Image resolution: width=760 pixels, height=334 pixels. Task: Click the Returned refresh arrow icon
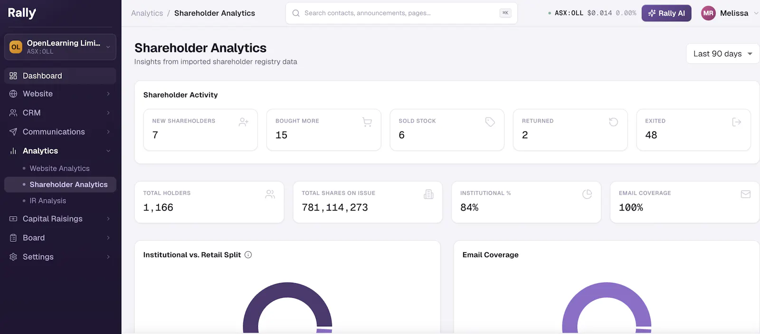pos(613,122)
